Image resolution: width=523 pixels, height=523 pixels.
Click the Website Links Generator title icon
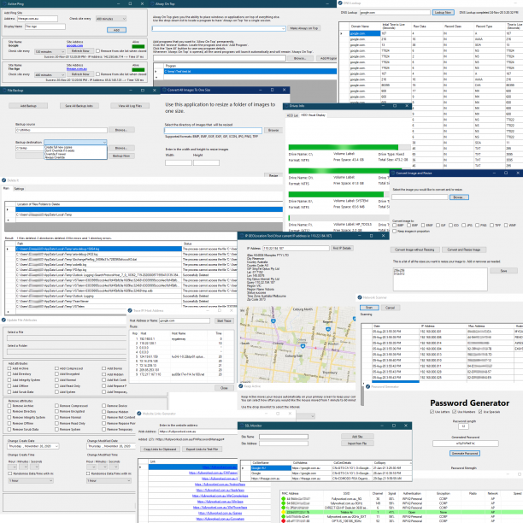point(139,414)
